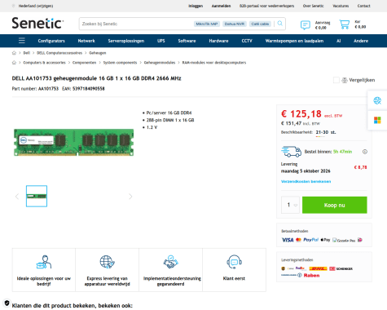Image resolution: width=387 pixels, height=310 pixels.
Task: Open Warmtepompen en laadpalen menu
Action: click(294, 41)
